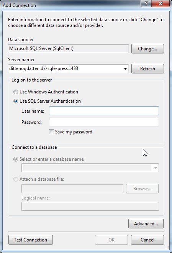Close the Add Connection dialog

(161, 3)
